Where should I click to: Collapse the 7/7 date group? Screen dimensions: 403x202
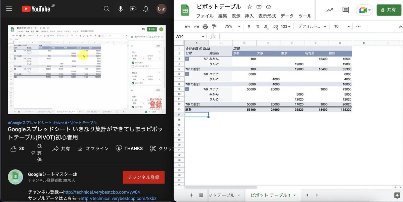(187, 59)
